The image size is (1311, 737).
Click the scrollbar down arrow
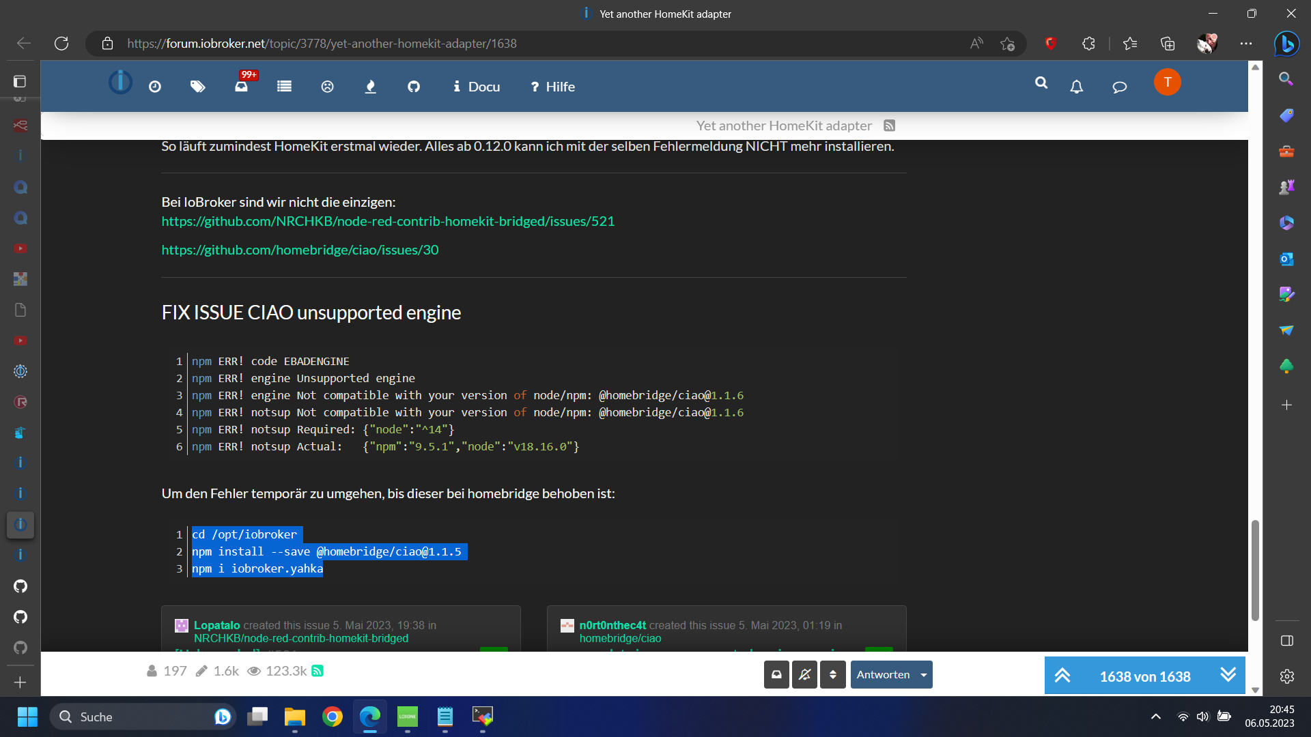tap(1255, 689)
